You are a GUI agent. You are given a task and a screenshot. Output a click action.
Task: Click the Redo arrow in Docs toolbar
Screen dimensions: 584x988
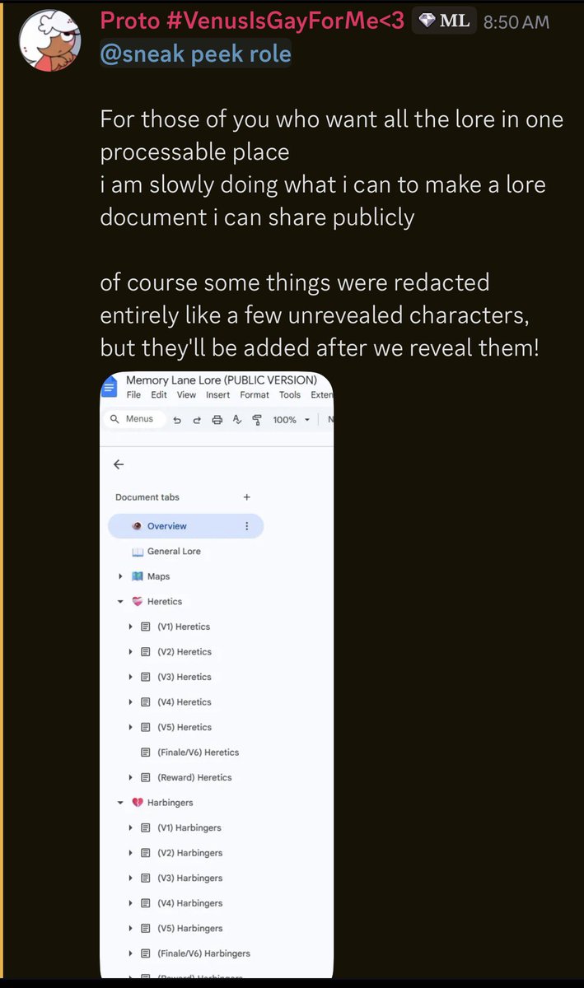(197, 420)
